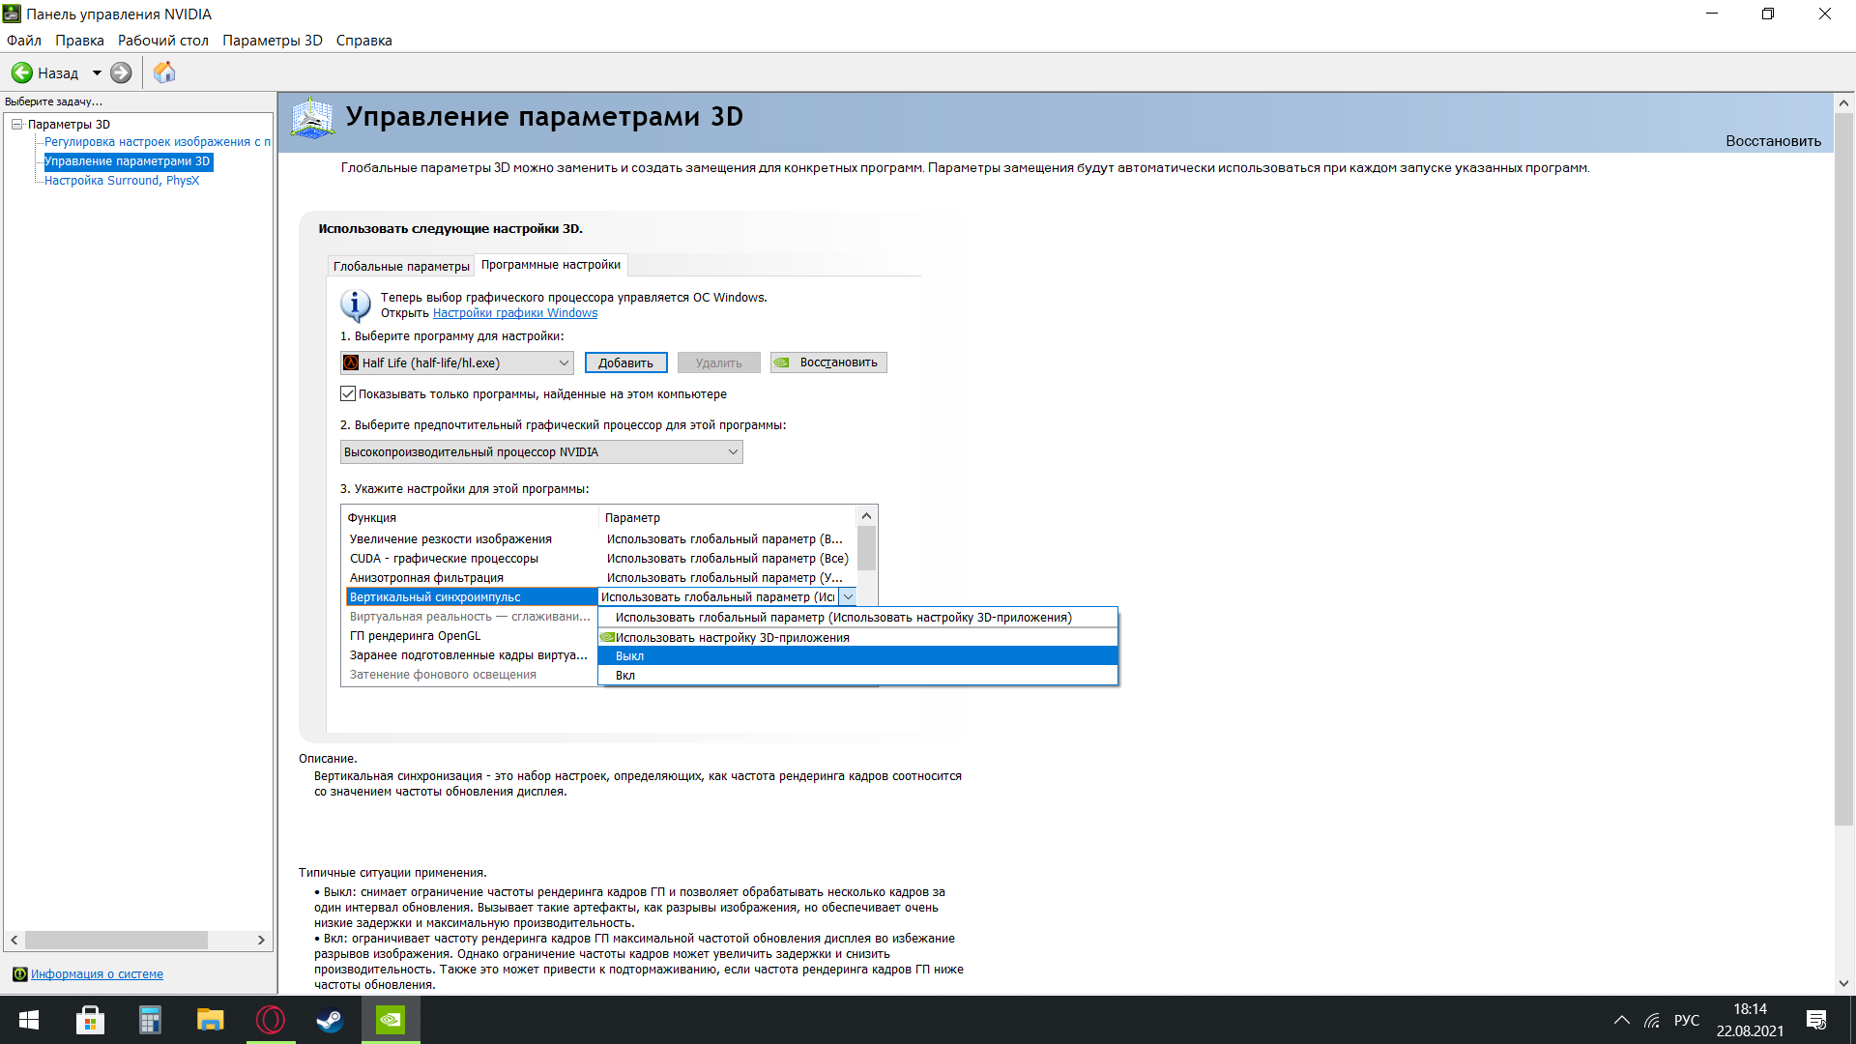Open the Calculator taskbar icon
1856x1044 pixels.
(150, 1020)
